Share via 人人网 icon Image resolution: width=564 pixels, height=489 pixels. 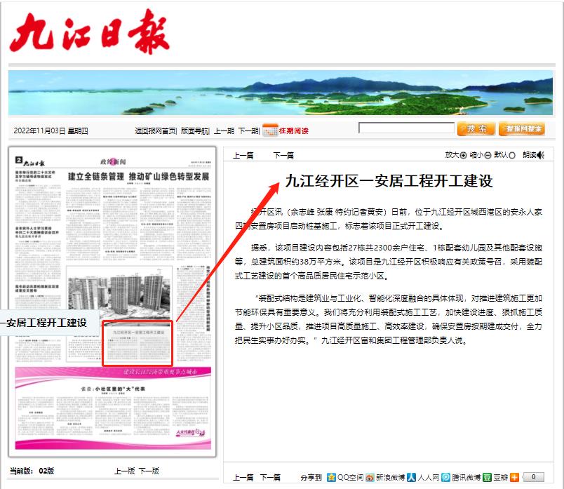412,477
